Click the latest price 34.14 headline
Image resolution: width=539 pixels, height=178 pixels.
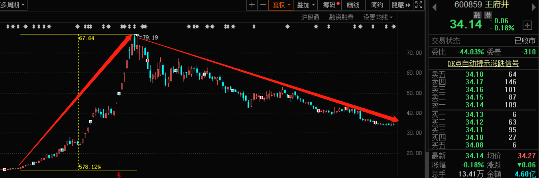coord(465,24)
